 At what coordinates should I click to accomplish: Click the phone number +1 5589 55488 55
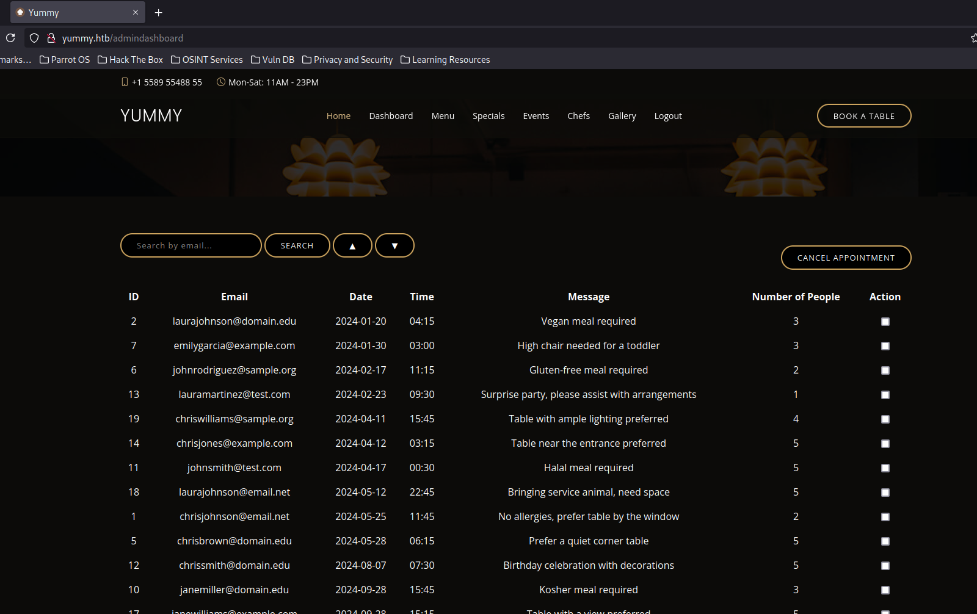pos(167,82)
